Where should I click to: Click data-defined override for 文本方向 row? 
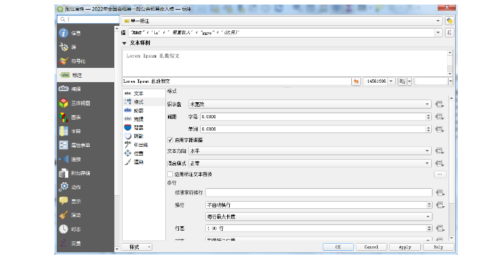pos(440,151)
